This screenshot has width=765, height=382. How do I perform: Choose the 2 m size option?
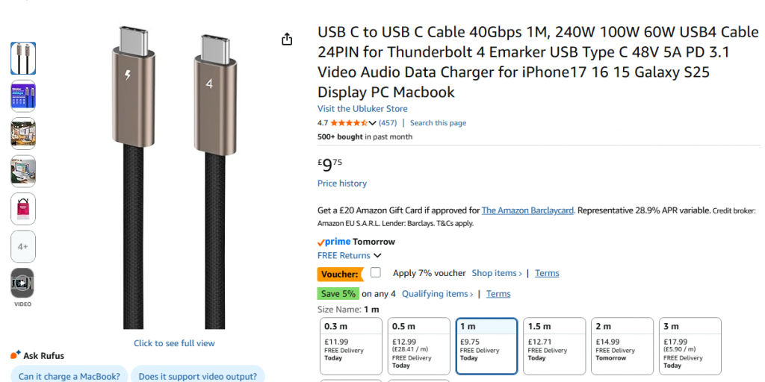pos(623,345)
